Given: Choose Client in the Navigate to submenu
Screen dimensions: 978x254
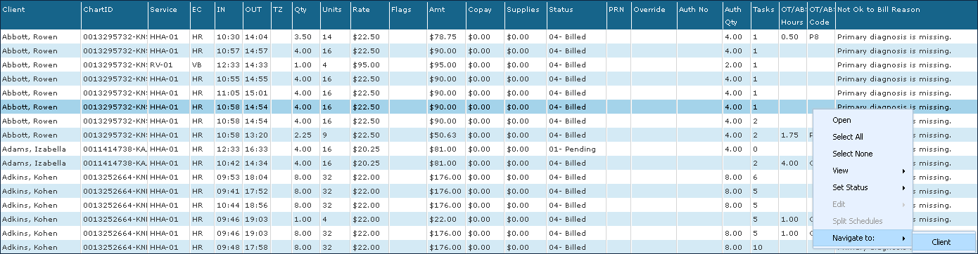Looking at the screenshot, I should click(x=941, y=242).
